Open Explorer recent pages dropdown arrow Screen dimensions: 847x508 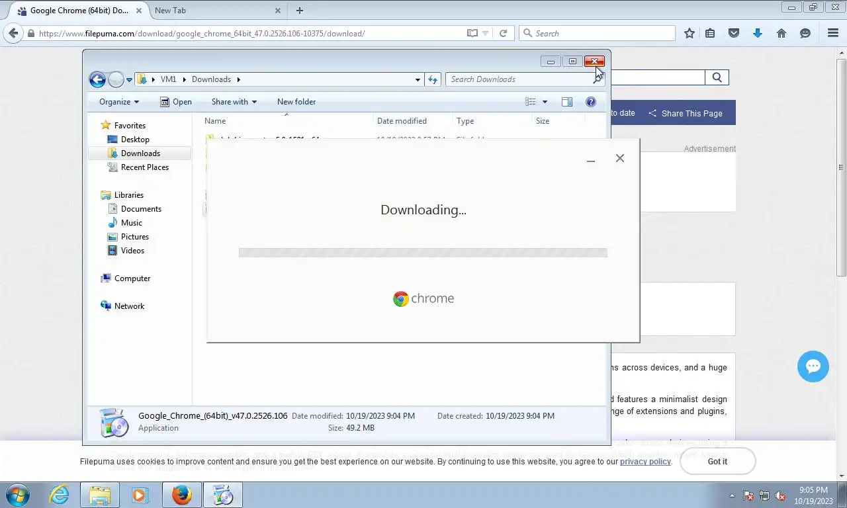click(x=129, y=80)
